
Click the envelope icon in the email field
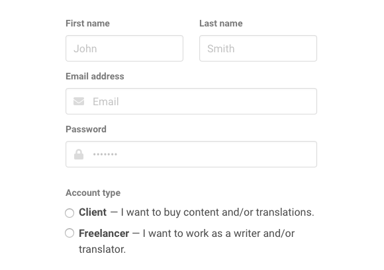[x=79, y=101]
